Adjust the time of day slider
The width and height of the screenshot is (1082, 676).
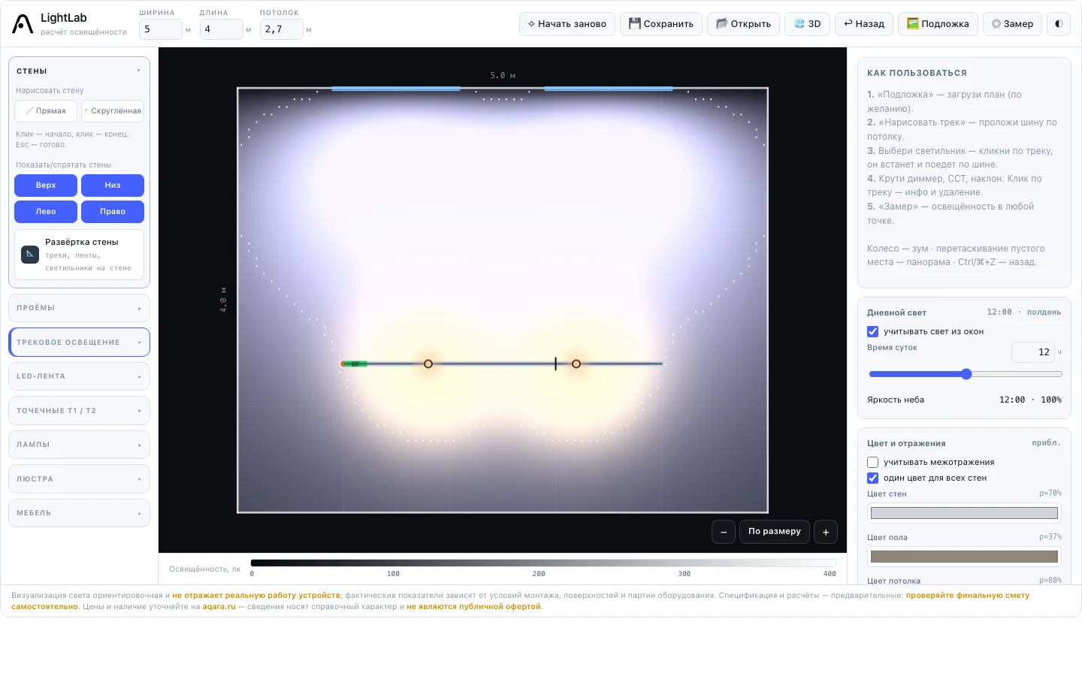coord(966,374)
